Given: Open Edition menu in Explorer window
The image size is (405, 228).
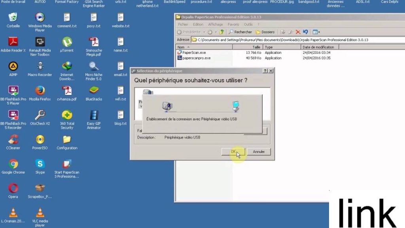Looking at the screenshot, I should [x=198, y=24].
